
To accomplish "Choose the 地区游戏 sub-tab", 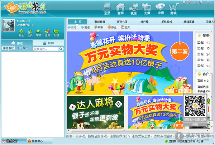I will pyautogui.click(x=23, y=48).
